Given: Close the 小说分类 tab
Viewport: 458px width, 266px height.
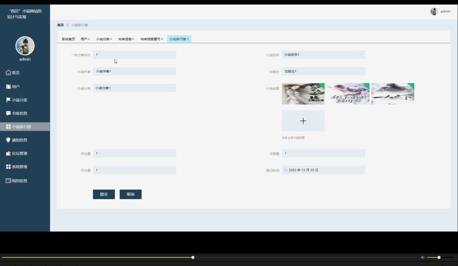Looking at the screenshot, I should click(x=111, y=39).
